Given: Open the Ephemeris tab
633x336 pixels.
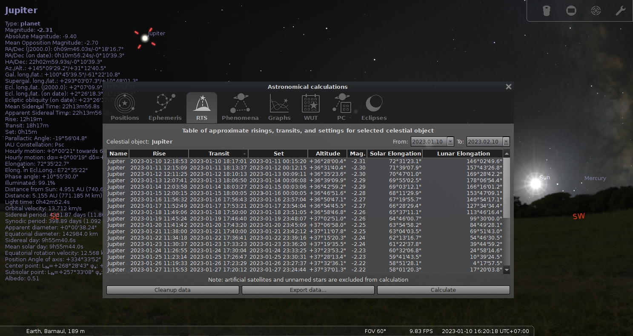Looking at the screenshot, I should click(x=165, y=108).
